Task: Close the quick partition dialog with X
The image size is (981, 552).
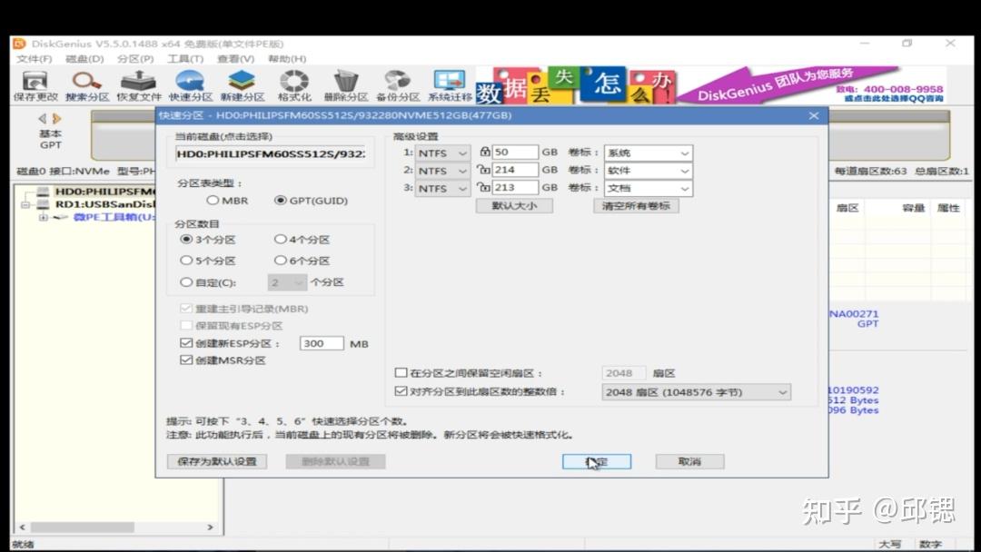Action: click(x=813, y=115)
